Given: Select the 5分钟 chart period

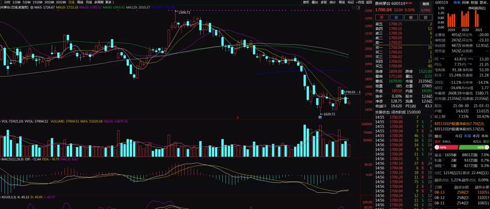Looking at the screenshot, I should 27,2.
